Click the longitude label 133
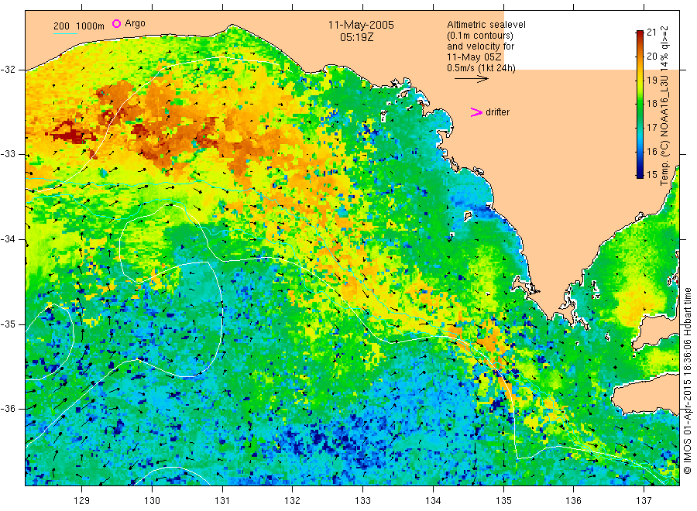This screenshot has height=511, width=697. pos(362,501)
